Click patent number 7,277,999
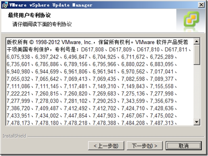The width and height of the screenshot is (208, 156). click(x=18, y=101)
